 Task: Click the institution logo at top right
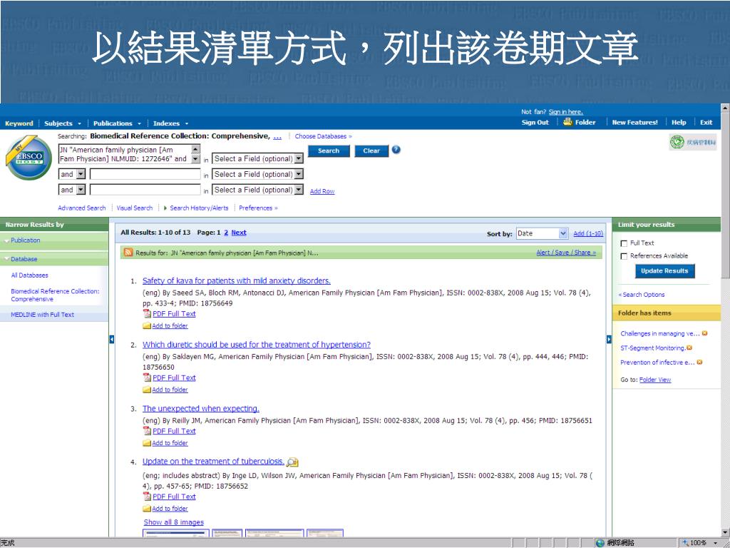(x=693, y=142)
